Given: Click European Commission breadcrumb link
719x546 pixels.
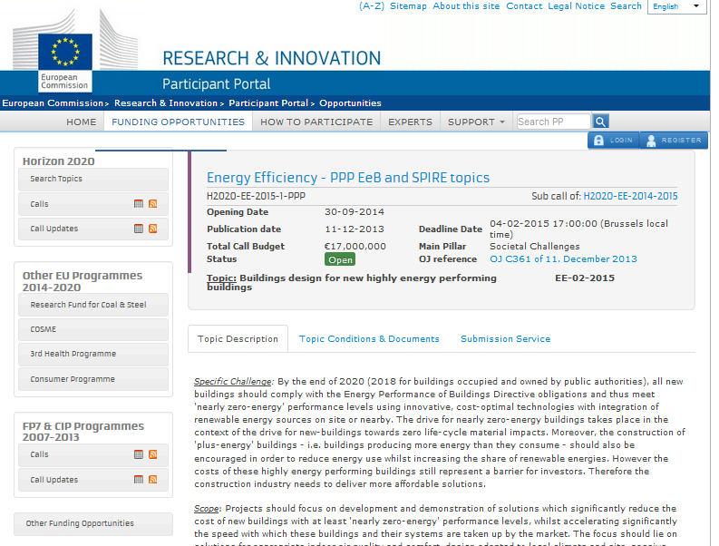Looking at the screenshot, I should [53, 102].
